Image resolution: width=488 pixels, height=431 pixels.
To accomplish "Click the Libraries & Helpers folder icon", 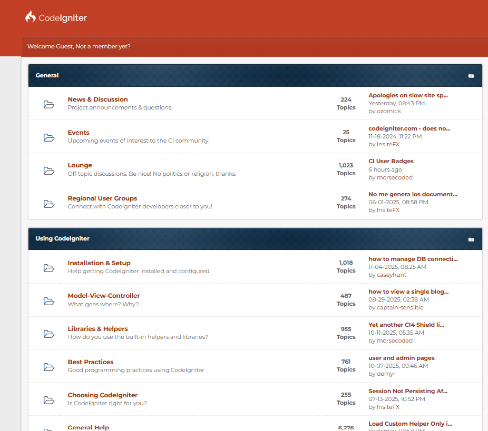I will click(x=49, y=334).
